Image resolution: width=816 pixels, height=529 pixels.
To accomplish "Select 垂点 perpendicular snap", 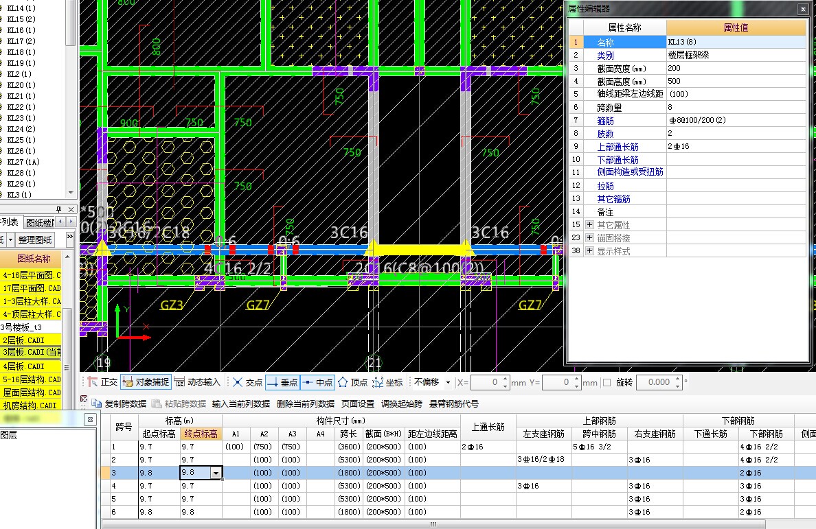I will [282, 382].
